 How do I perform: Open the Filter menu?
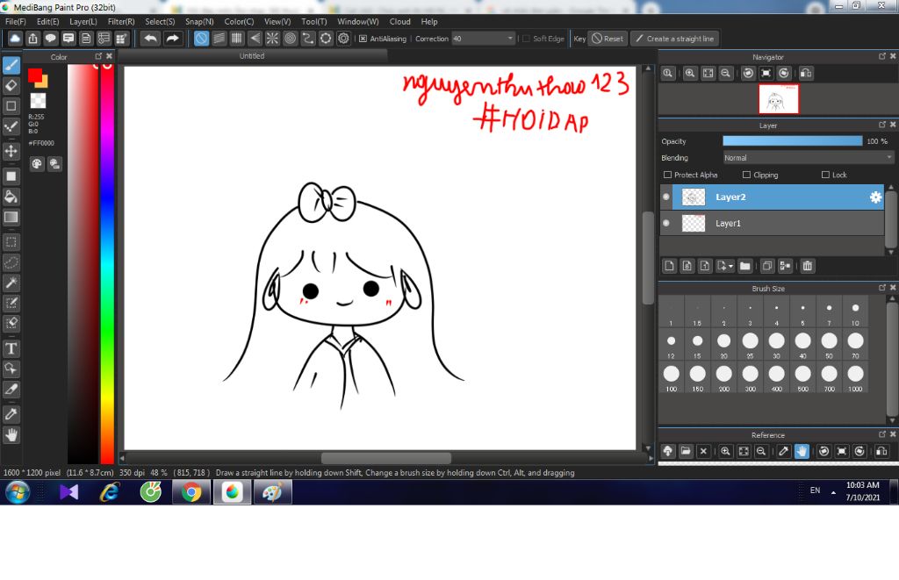click(121, 21)
